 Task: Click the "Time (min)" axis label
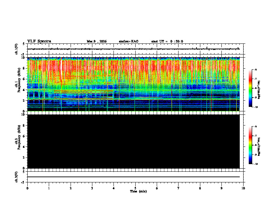pos(138,191)
